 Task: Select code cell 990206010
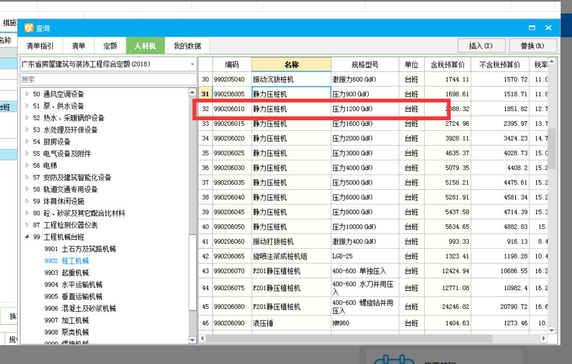click(x=232, y=109)
